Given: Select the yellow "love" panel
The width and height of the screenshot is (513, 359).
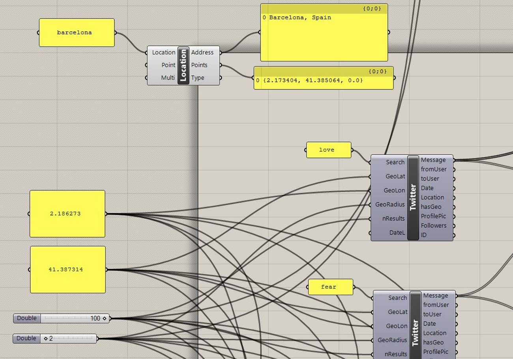Looking at the screenshot, I should [x=329, y=150].
